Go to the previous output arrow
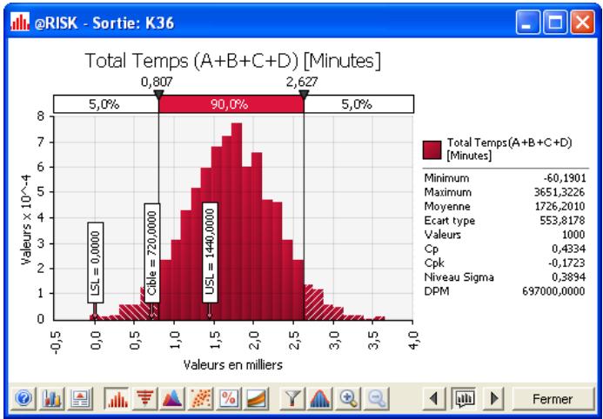The width and height of the screenshot is (603, 419). [x=434, y=398]
